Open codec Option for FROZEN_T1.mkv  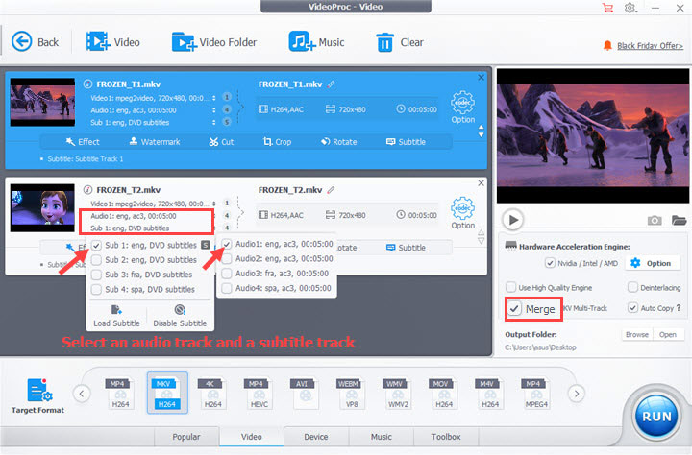point(462,108)
